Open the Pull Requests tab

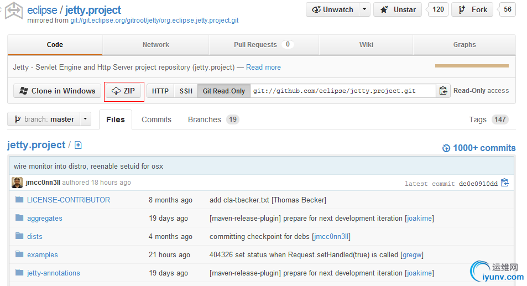pos(263,45)
